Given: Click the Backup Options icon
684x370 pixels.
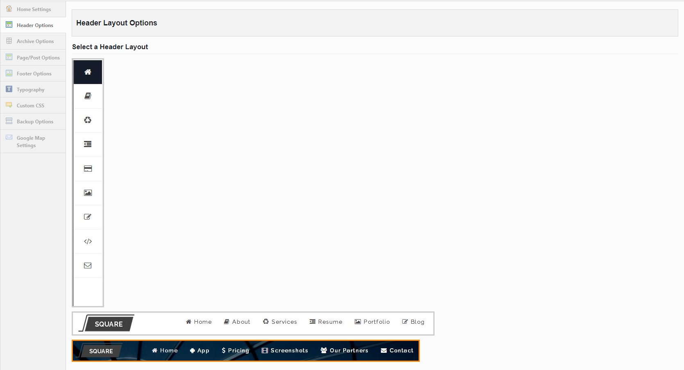Looking at the screenshot, I should pyautogui.click(x=9, y=121).
